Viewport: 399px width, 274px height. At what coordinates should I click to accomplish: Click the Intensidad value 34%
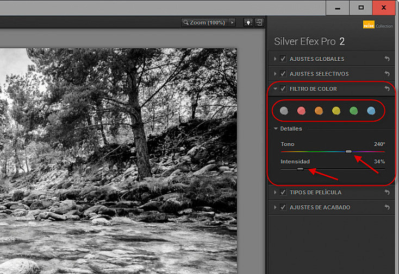(x=379, y=162)
